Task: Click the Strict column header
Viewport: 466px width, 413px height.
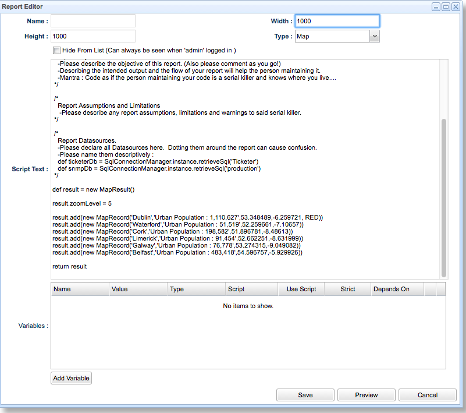Action: [348, 289]
